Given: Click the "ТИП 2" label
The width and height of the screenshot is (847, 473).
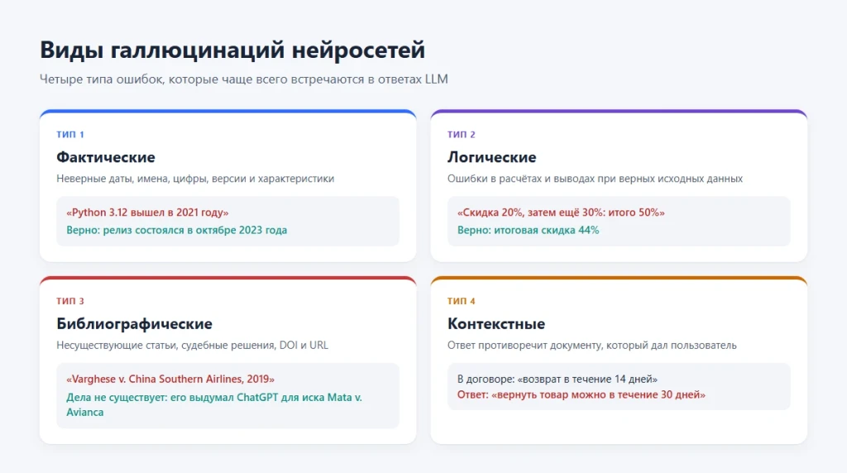Looking at the screenshot, I should (462, 135).
